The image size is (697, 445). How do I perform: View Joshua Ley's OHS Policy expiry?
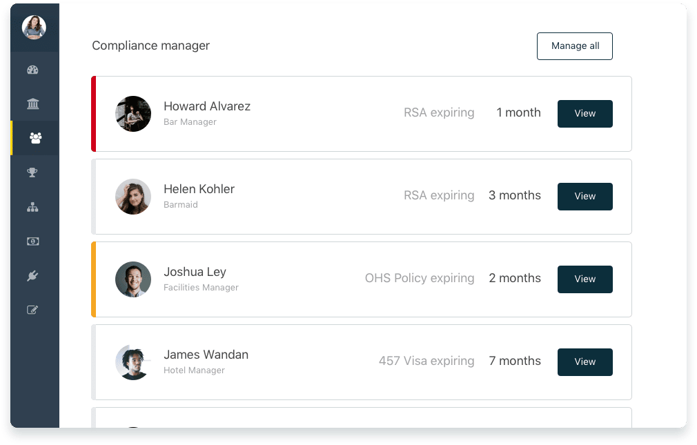coord(585,279)
